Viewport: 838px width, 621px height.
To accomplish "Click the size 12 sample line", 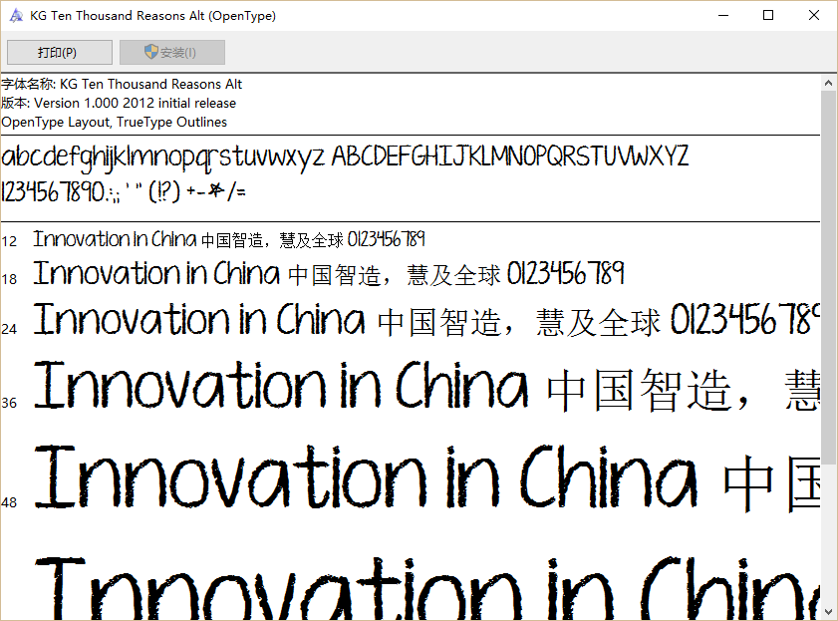I will (229, 239).
